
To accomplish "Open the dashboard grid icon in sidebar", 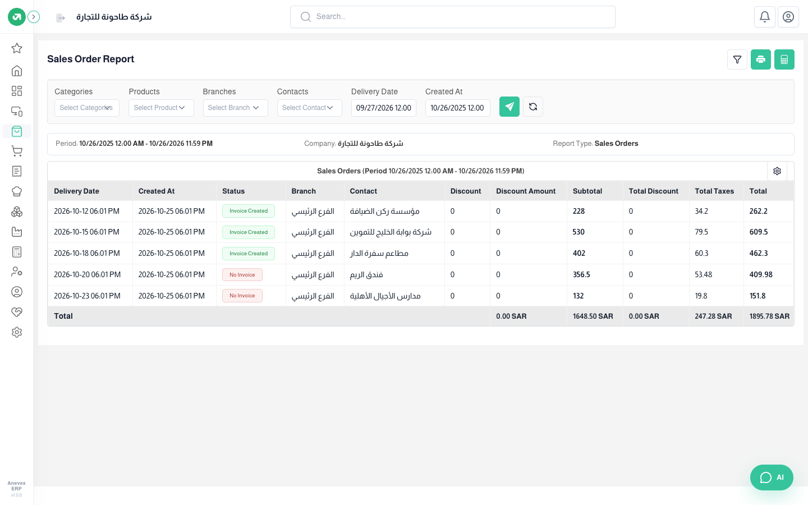I will click(17, 91).
